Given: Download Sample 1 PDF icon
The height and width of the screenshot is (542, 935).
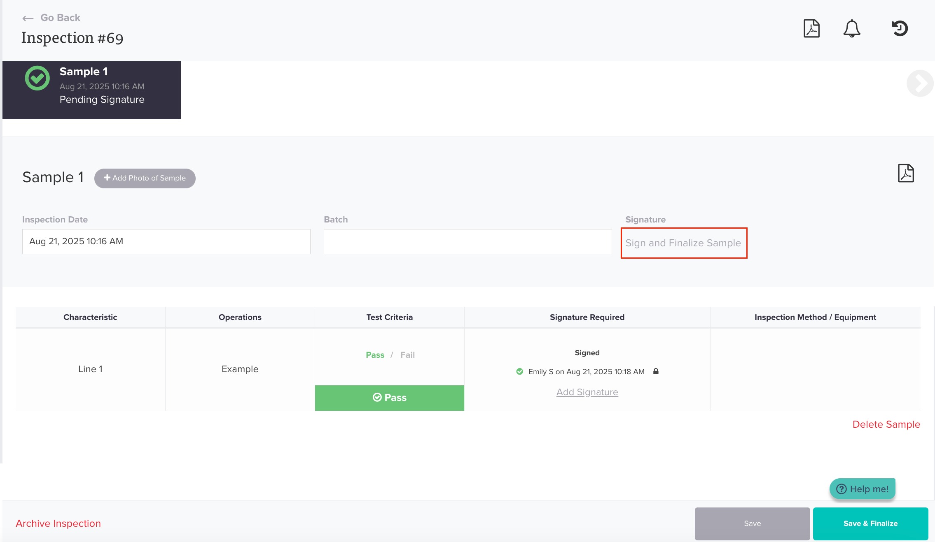Looking at the screenshot, I should 905,173.
